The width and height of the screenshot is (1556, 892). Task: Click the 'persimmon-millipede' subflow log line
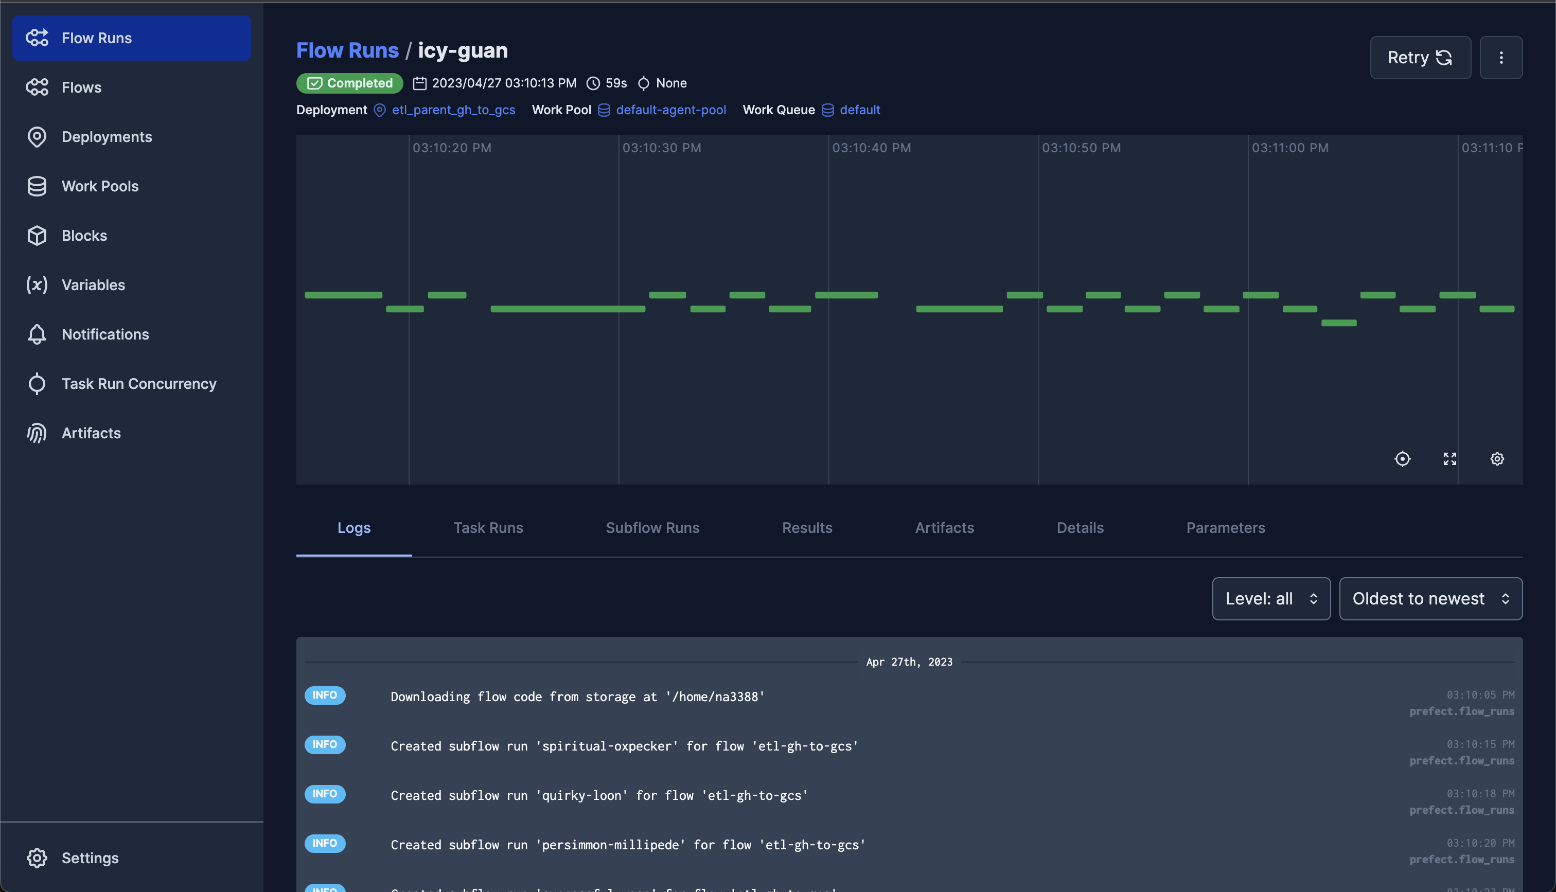628,845
